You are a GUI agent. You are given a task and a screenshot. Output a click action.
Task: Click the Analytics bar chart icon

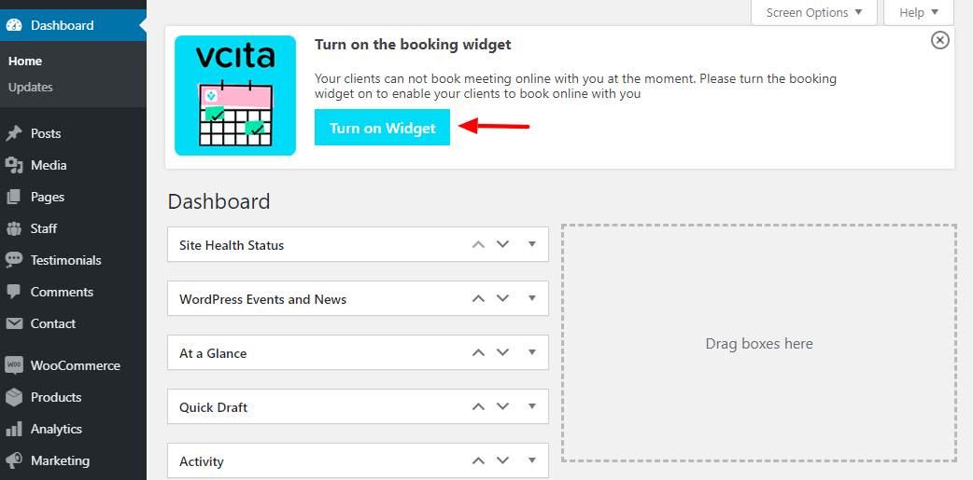tap(14, 429)
